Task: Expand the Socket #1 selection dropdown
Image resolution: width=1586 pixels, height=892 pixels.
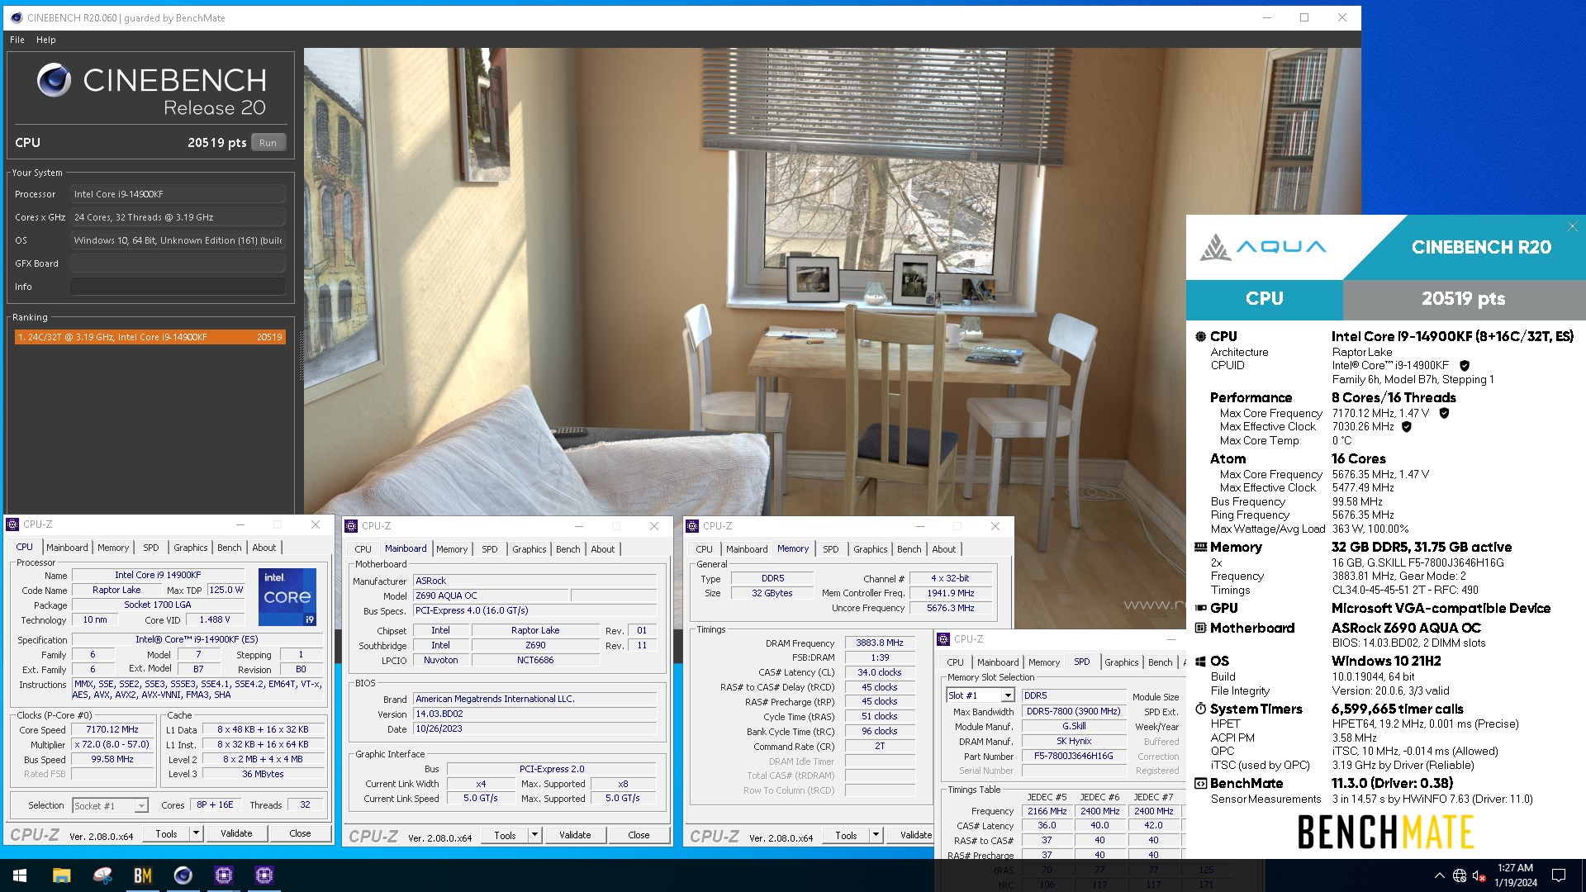Action: 141,805
